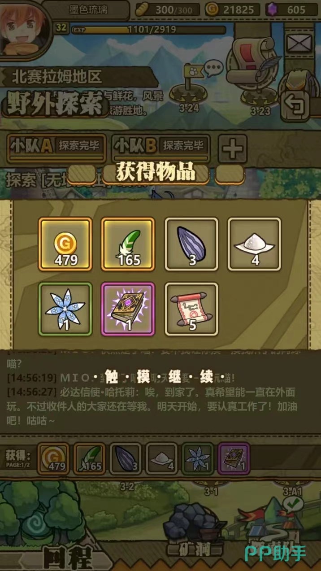Tap the 回程 return trip button
The image size is (321, 571).
[67, 558]
